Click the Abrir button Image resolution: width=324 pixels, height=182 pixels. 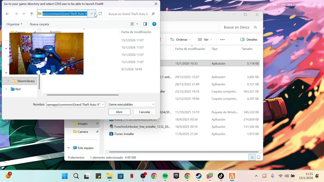click(x=119, y=112)
